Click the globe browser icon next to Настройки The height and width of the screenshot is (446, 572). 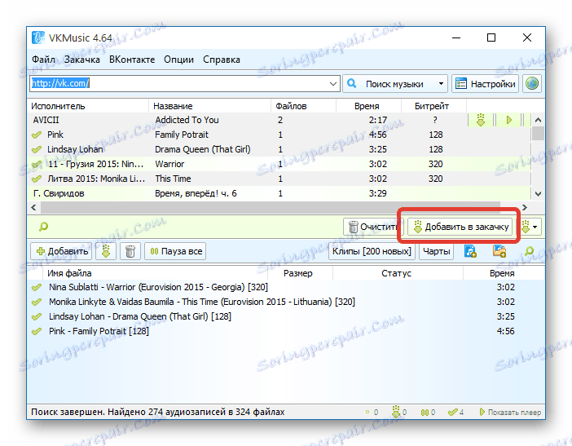(x=531, y=84)
